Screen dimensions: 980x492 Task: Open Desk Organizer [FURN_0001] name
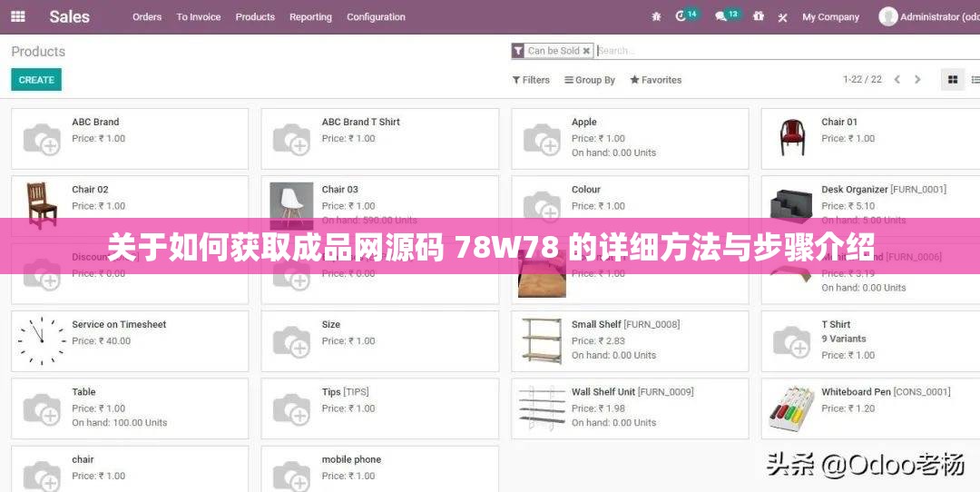tap(883, 190)
